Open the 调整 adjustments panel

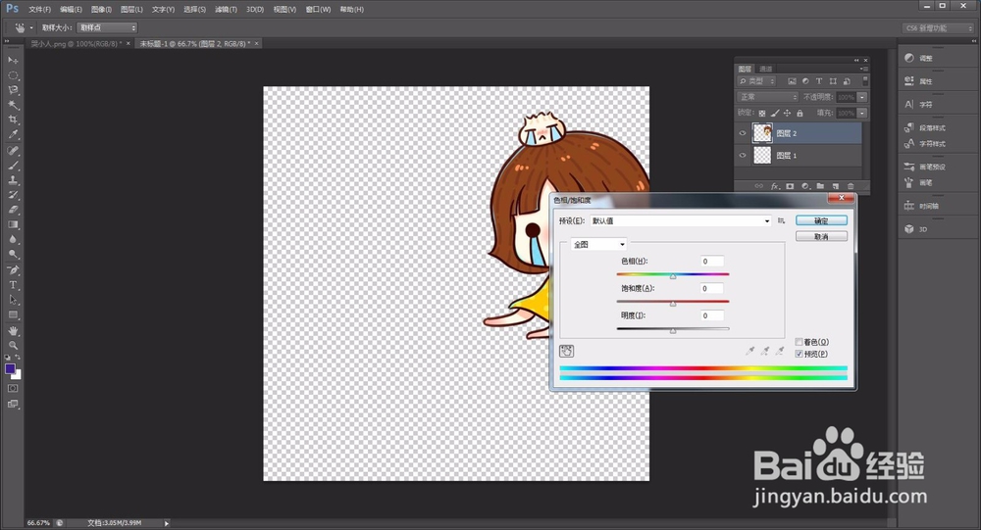pyautogui.click(x=918, y=58)
